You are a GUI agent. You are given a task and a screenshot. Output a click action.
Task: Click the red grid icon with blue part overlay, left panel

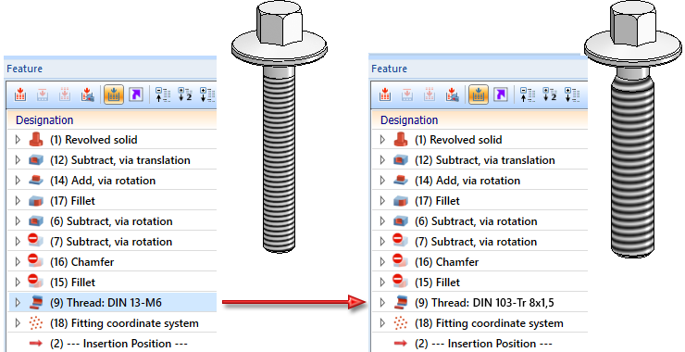(x=88, y=94)
